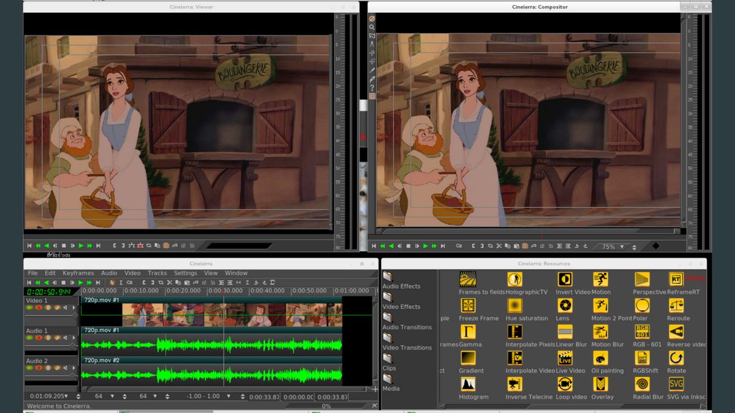Pick a color with the Compositor eyedropper tool

pyautogui.click(x=371, y=78)
